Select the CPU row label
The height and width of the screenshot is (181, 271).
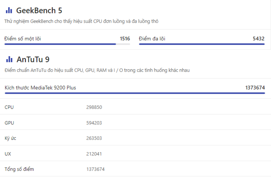pyautogui.click(x=9, y=107)
